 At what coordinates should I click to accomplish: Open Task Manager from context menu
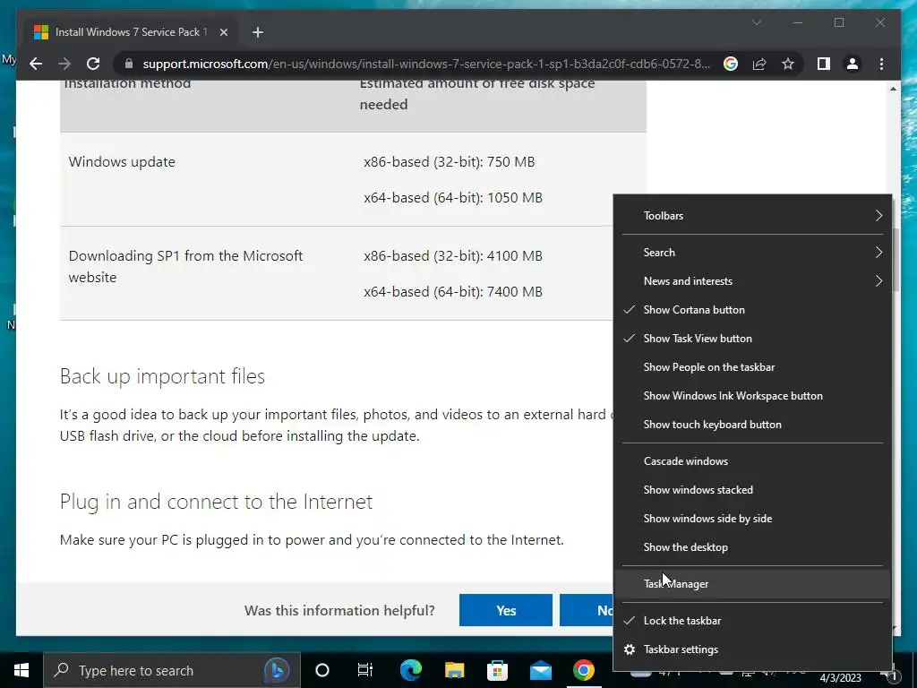click(752, 584)
